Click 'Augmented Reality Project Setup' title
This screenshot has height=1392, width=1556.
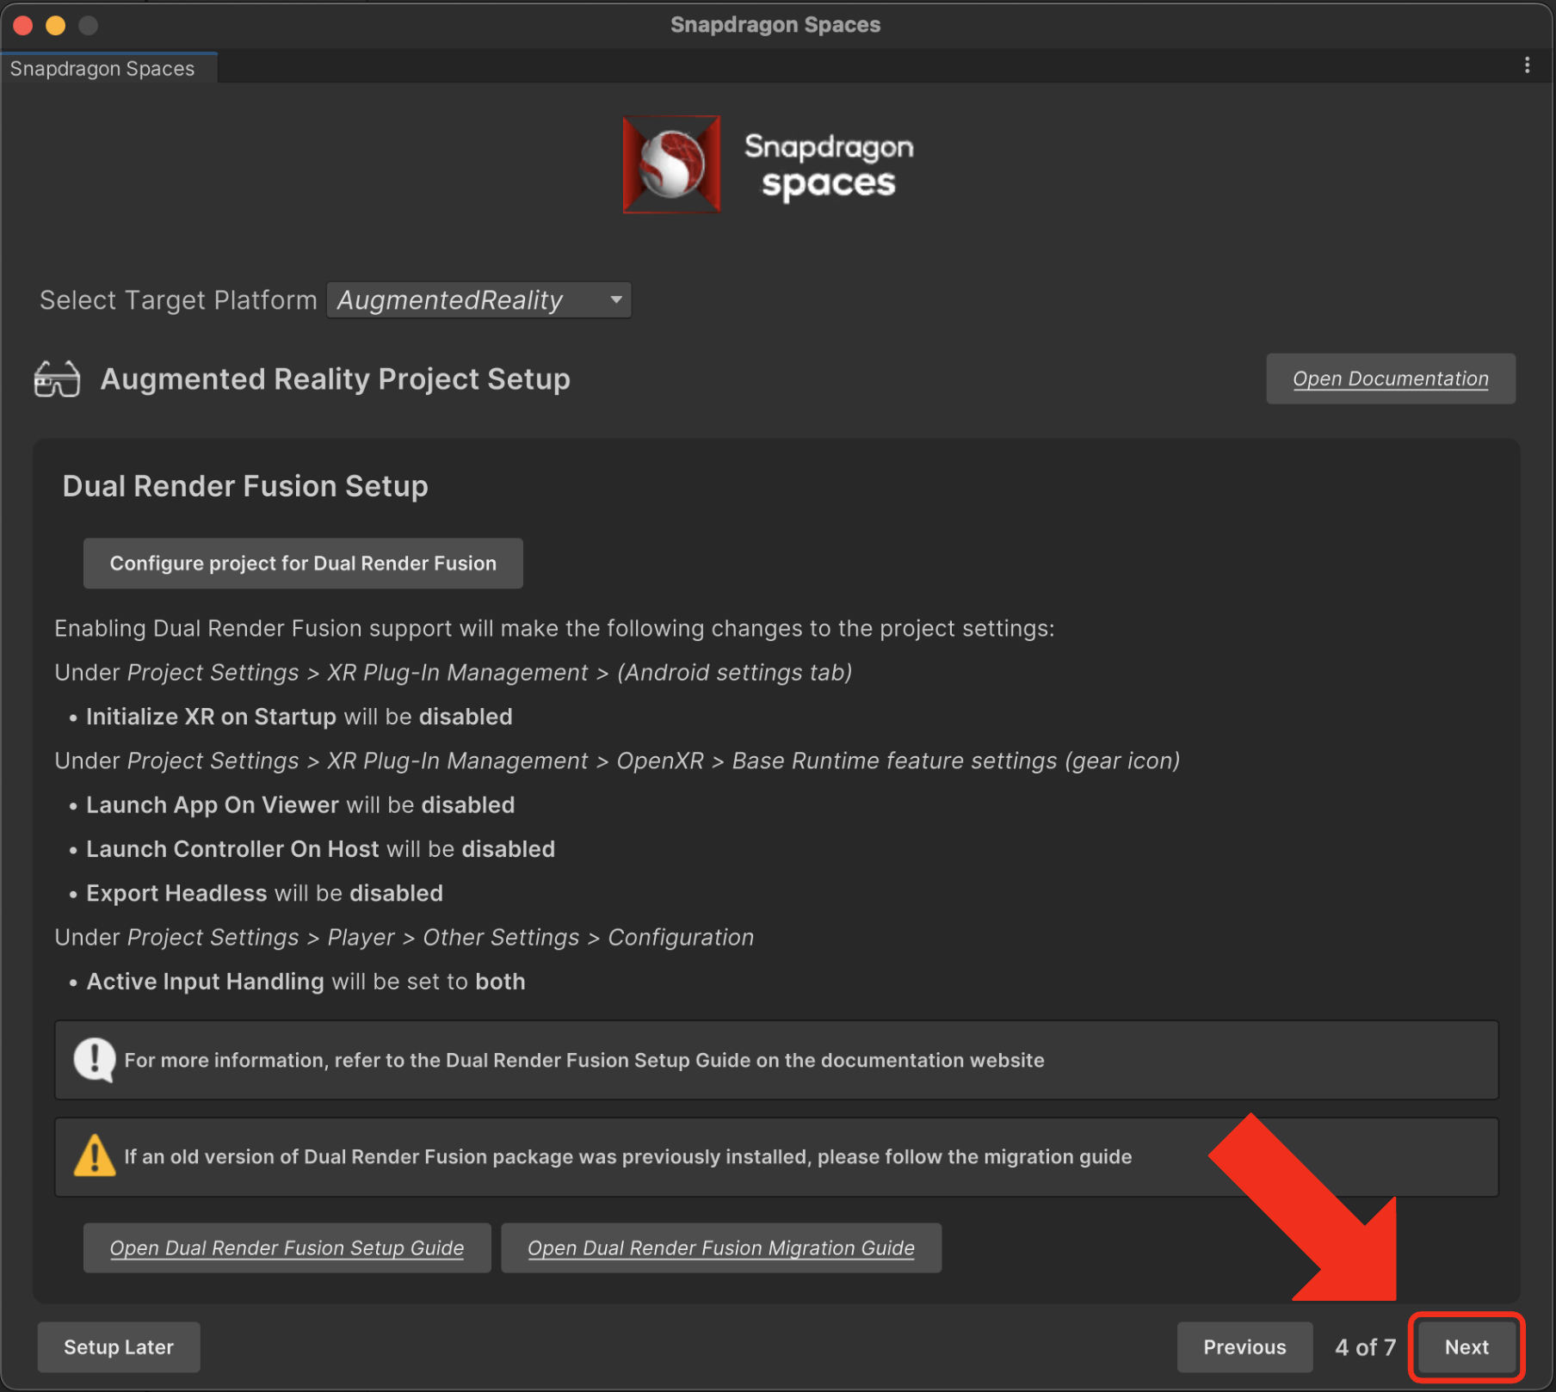335,379
